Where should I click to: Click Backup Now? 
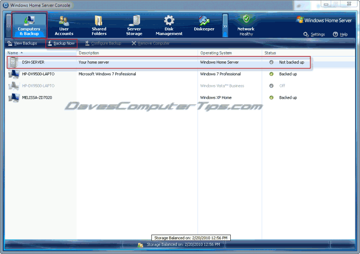pos(61,43)
